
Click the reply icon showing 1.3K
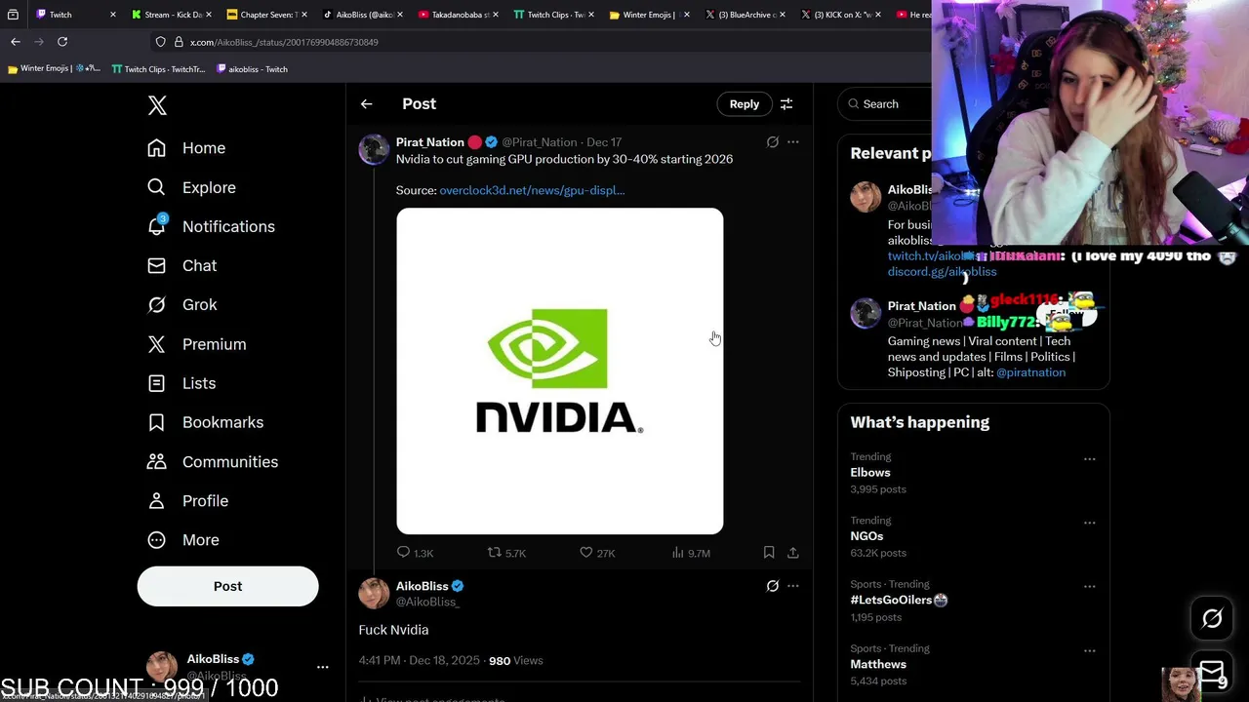415,553
